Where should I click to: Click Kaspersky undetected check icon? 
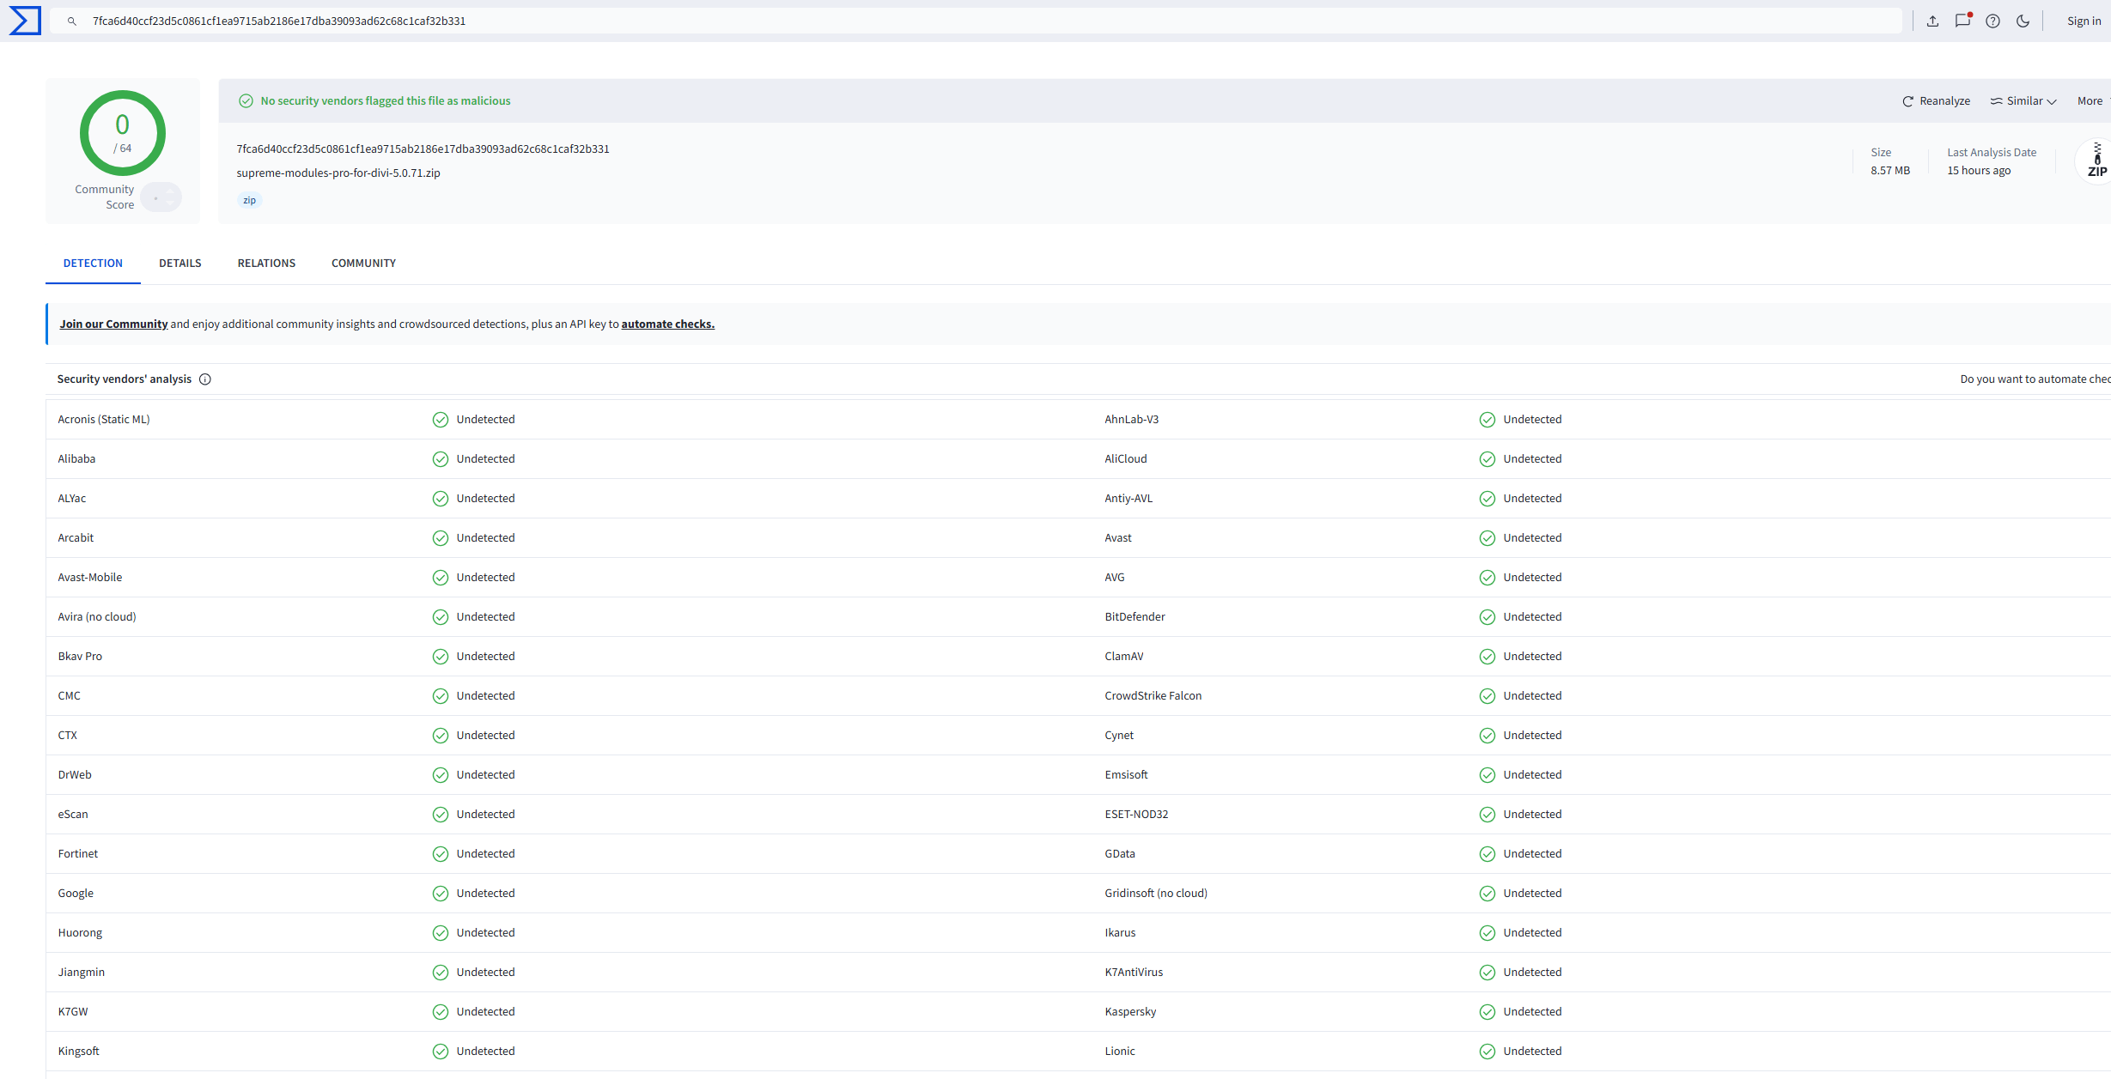coord(1487,1012)
